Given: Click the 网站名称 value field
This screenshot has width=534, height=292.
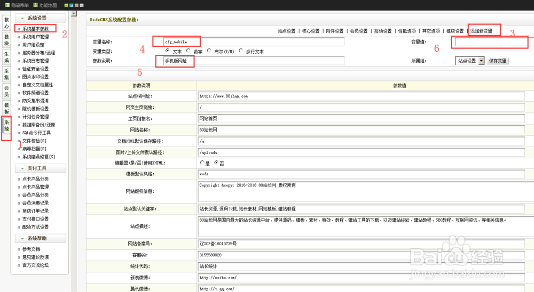Looking at the screenshot, I should click(x=361, y=130).
